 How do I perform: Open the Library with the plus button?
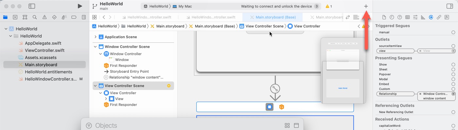[x=366, y=6]
